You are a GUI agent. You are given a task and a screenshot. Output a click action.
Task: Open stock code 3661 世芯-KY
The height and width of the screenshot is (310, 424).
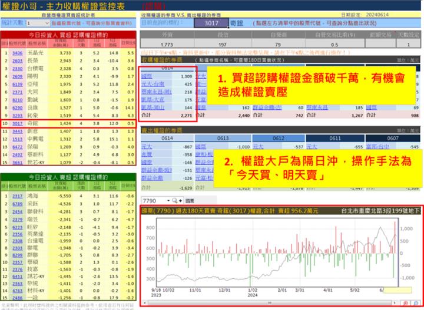pyautogui.click(x=18, y=163)
